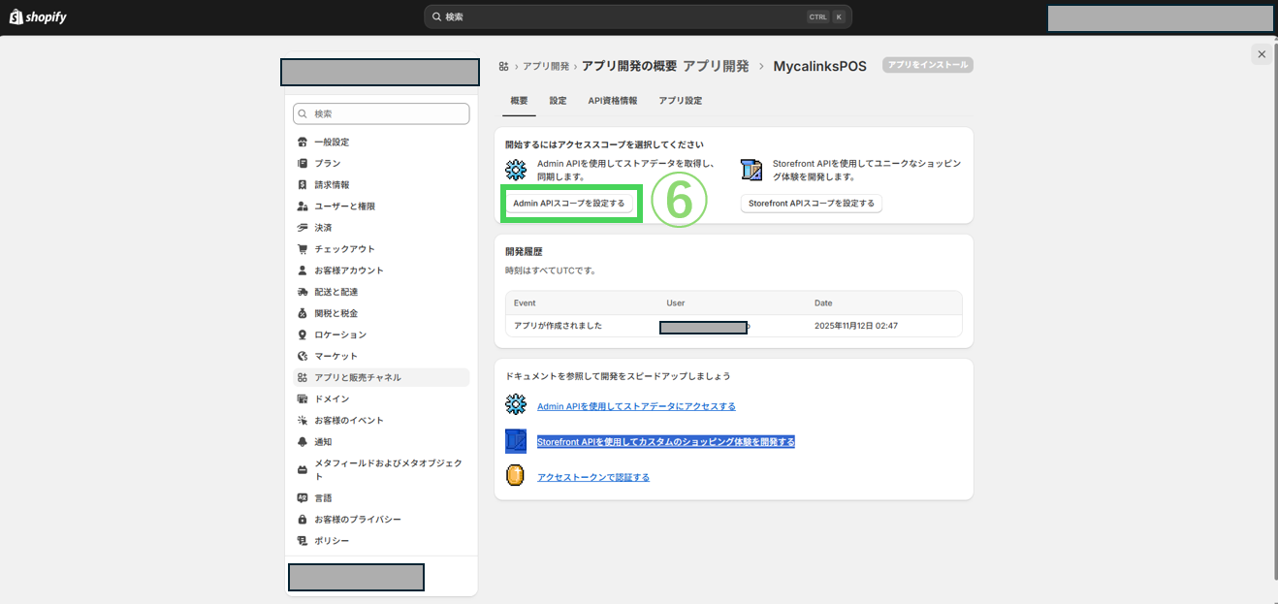Click the チェックアウト cart icon in sidebar
Viewport: 1278px width, 604px height.
tap(303, 249)
